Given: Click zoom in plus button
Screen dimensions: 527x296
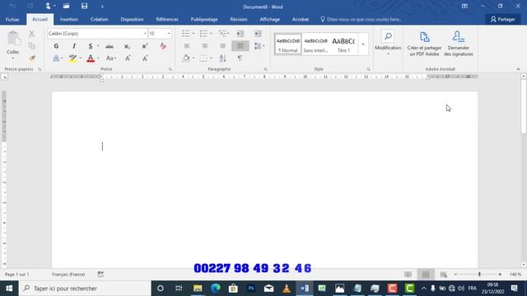Looking at the screenshot, I should 500,274.
